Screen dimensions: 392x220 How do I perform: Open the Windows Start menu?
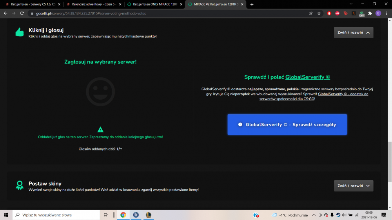click(x=6, y=215)
